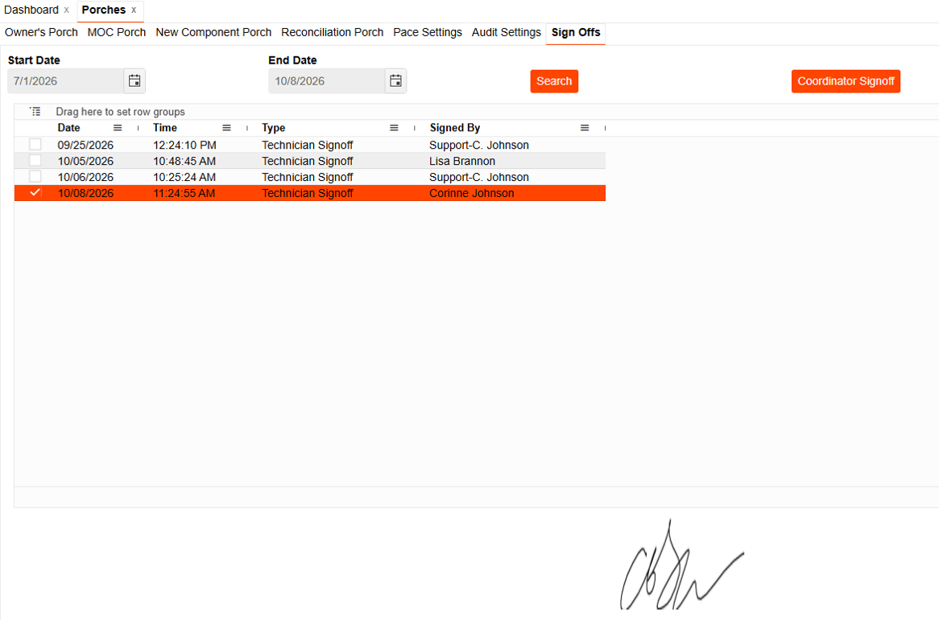Click Technician Signoff in the 09/25/2026 row
This screenshot has width=939, height=620.
[307, 146]
